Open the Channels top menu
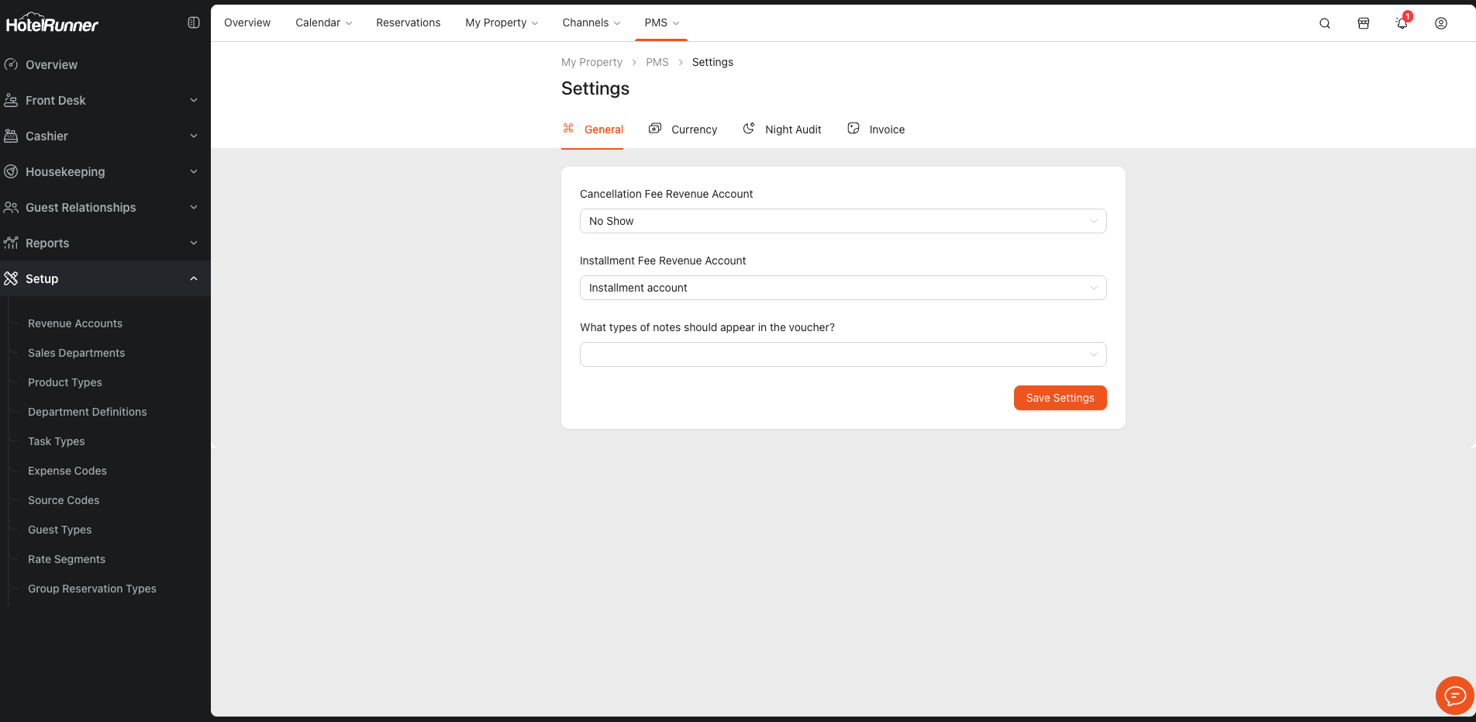This screenshot has width=1476, height=722. click(x=591, y=22)
